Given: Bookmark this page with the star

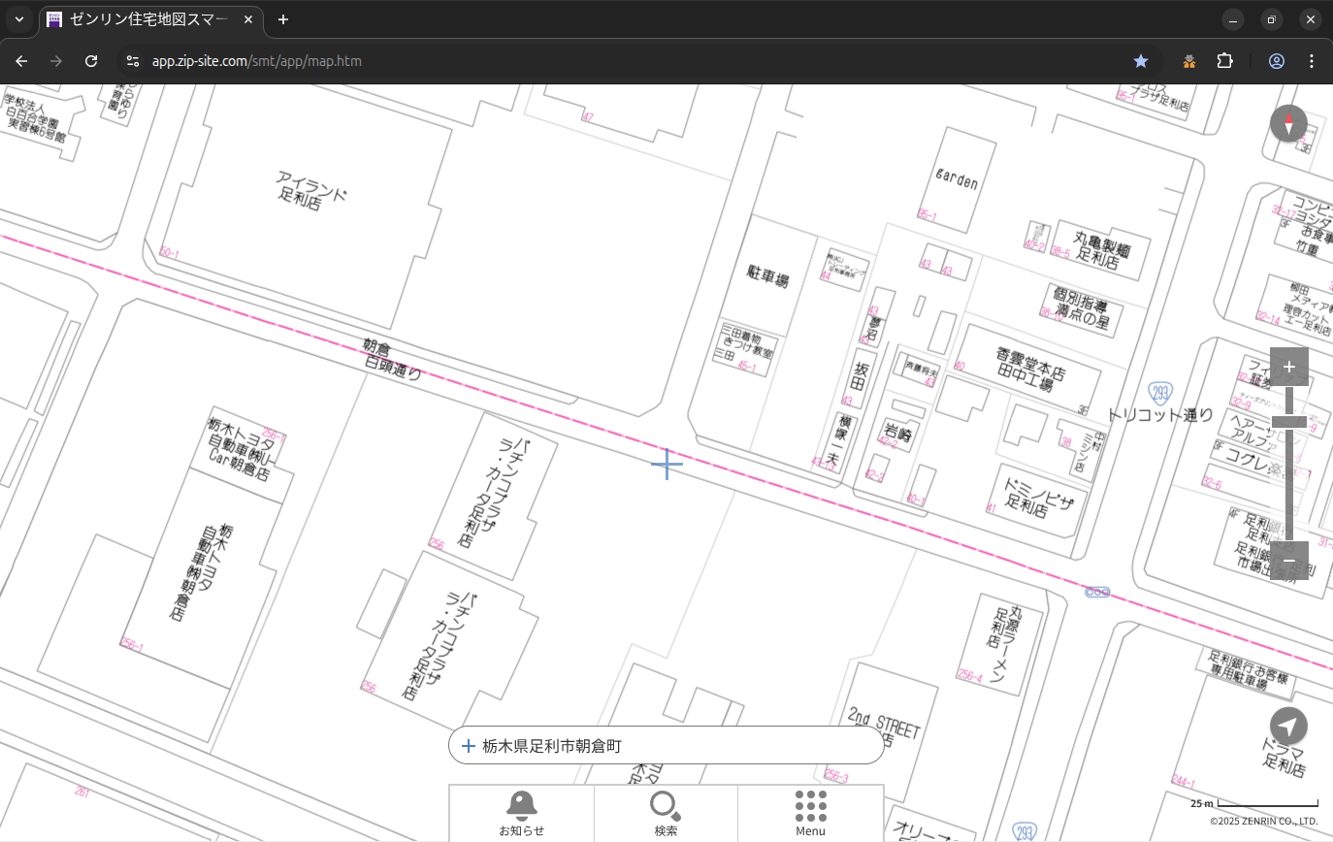Looking at the screenshot, I should point(1141,61).
